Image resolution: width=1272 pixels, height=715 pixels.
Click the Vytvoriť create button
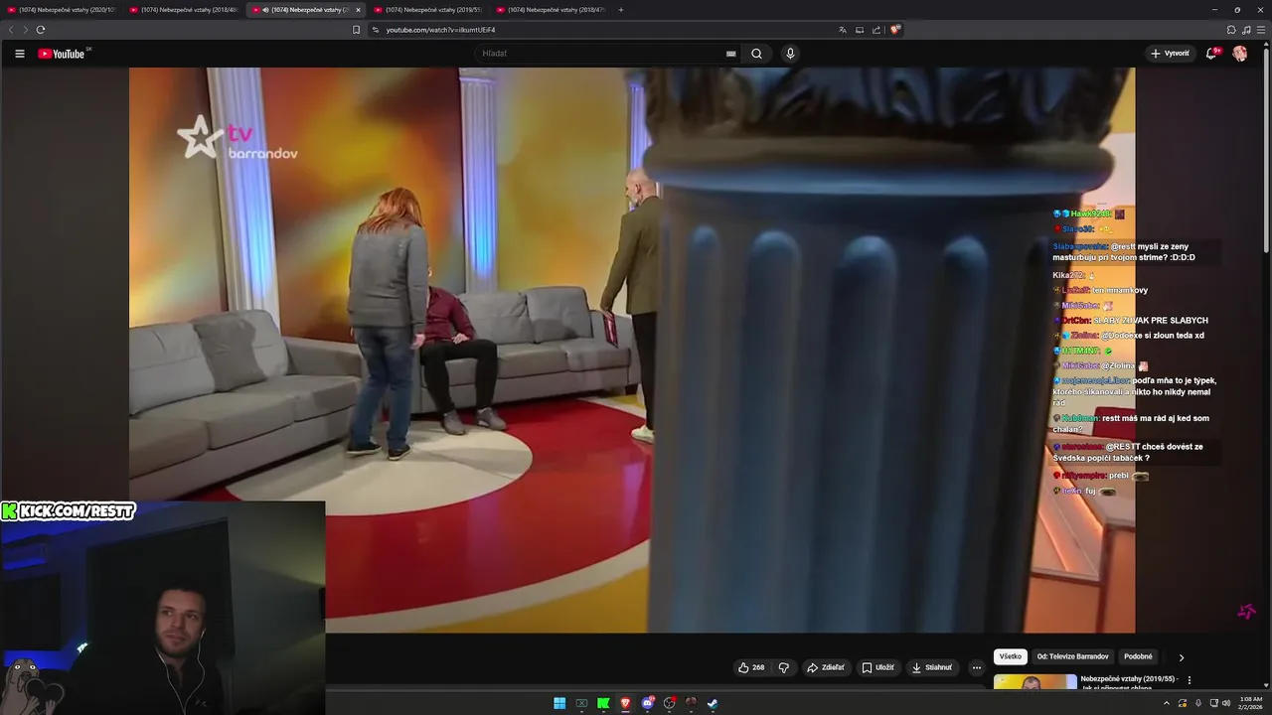[x=1170, y=54]
